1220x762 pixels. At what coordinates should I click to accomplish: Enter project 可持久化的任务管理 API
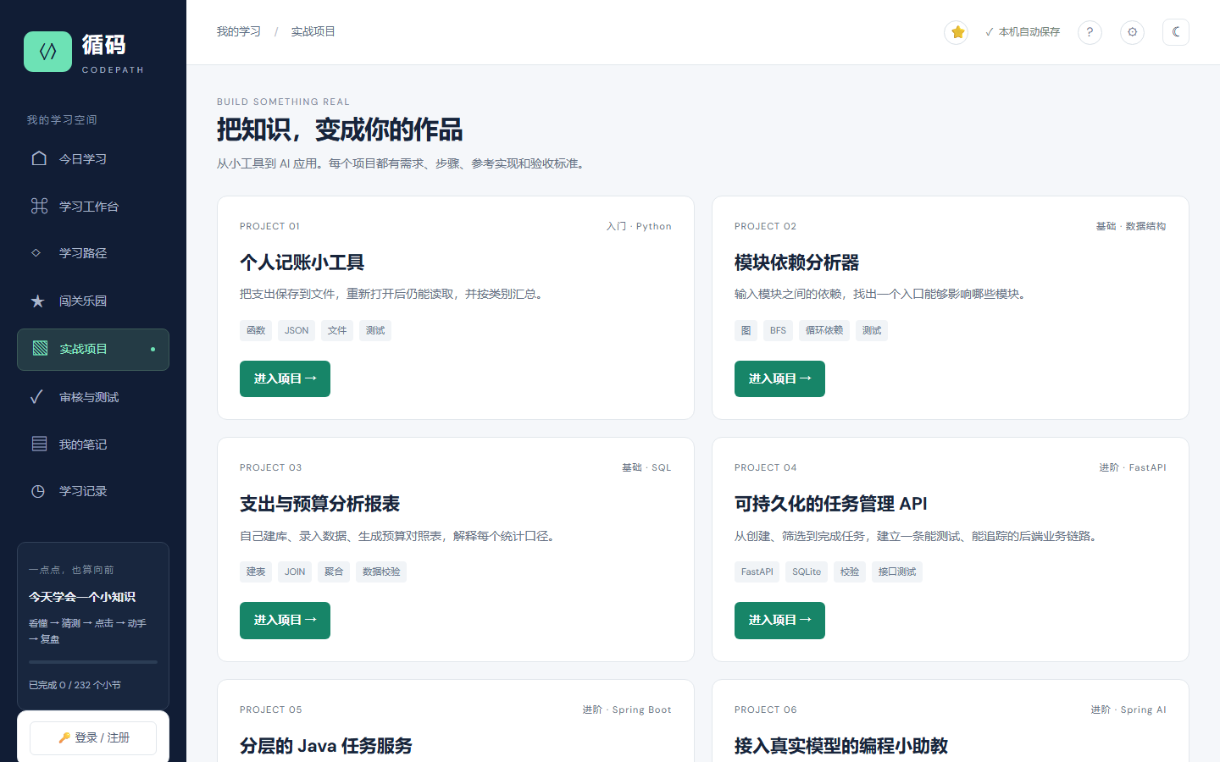pyautogui.click(x=779, y=621)
